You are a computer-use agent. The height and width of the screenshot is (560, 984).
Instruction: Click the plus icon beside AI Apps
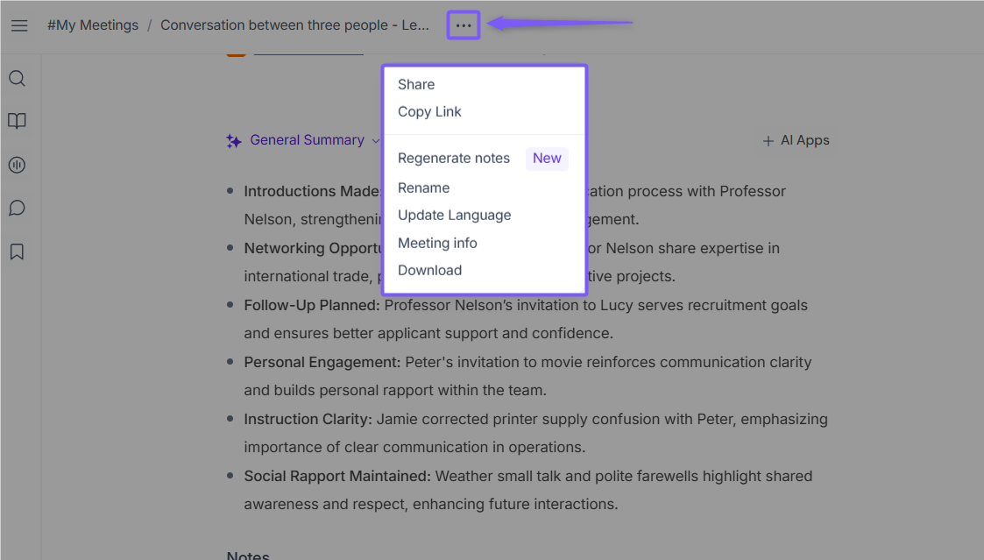(x=768, y=141)
